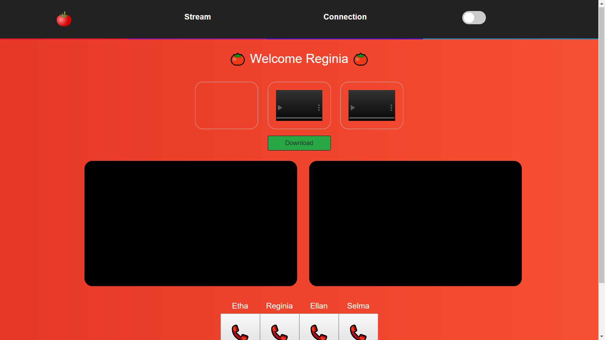Image resolution: width=605 pixels, height=340 pixels.
Task: Play the right small video
Action: pos(353,108)
